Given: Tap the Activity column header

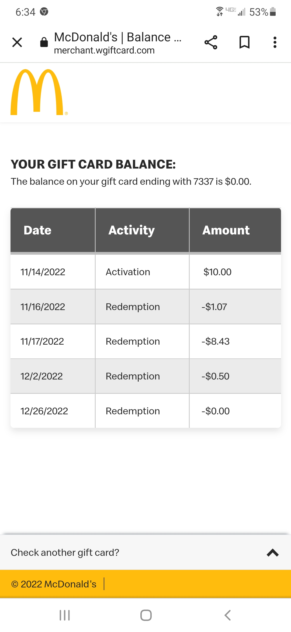Looking at the screenshot, I should [131, 230].
